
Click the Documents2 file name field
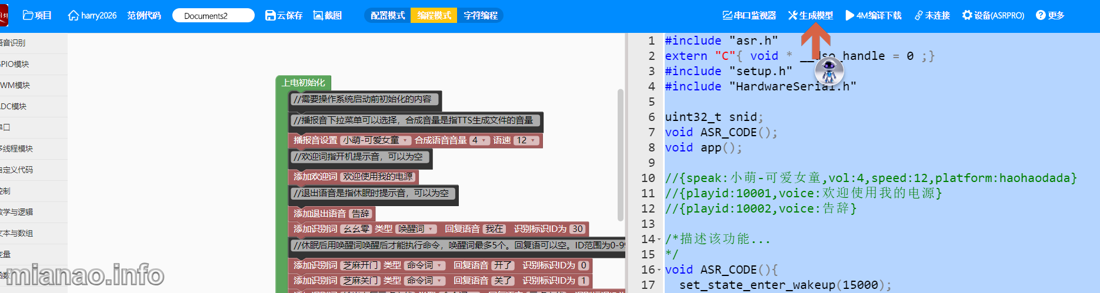tap(214, 15)
